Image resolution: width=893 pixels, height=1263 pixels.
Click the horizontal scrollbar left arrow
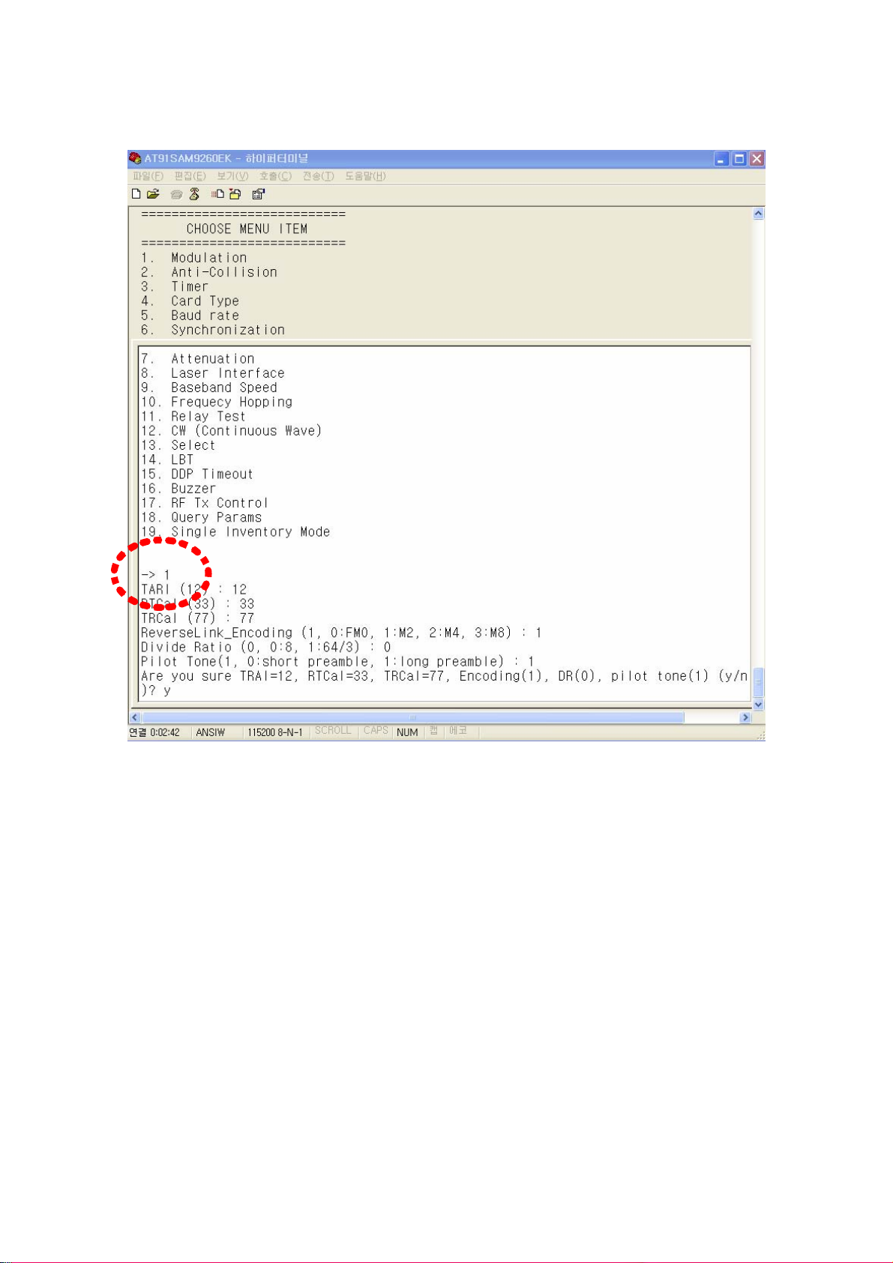(x=135, y=717)
